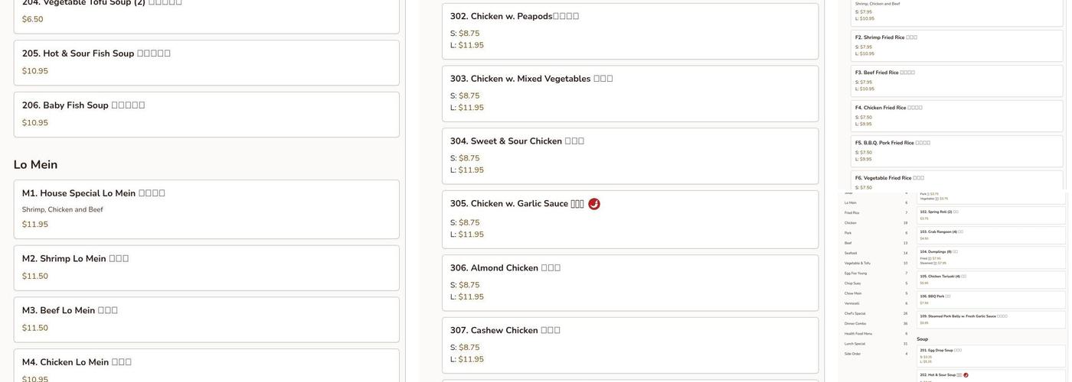Open the Seafood category in the sidebar

(x=851, y=253)
